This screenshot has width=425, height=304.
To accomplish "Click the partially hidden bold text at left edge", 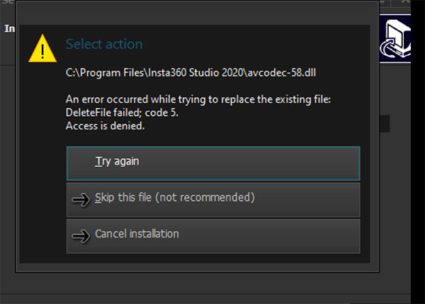I will click(x=8, y=29).
